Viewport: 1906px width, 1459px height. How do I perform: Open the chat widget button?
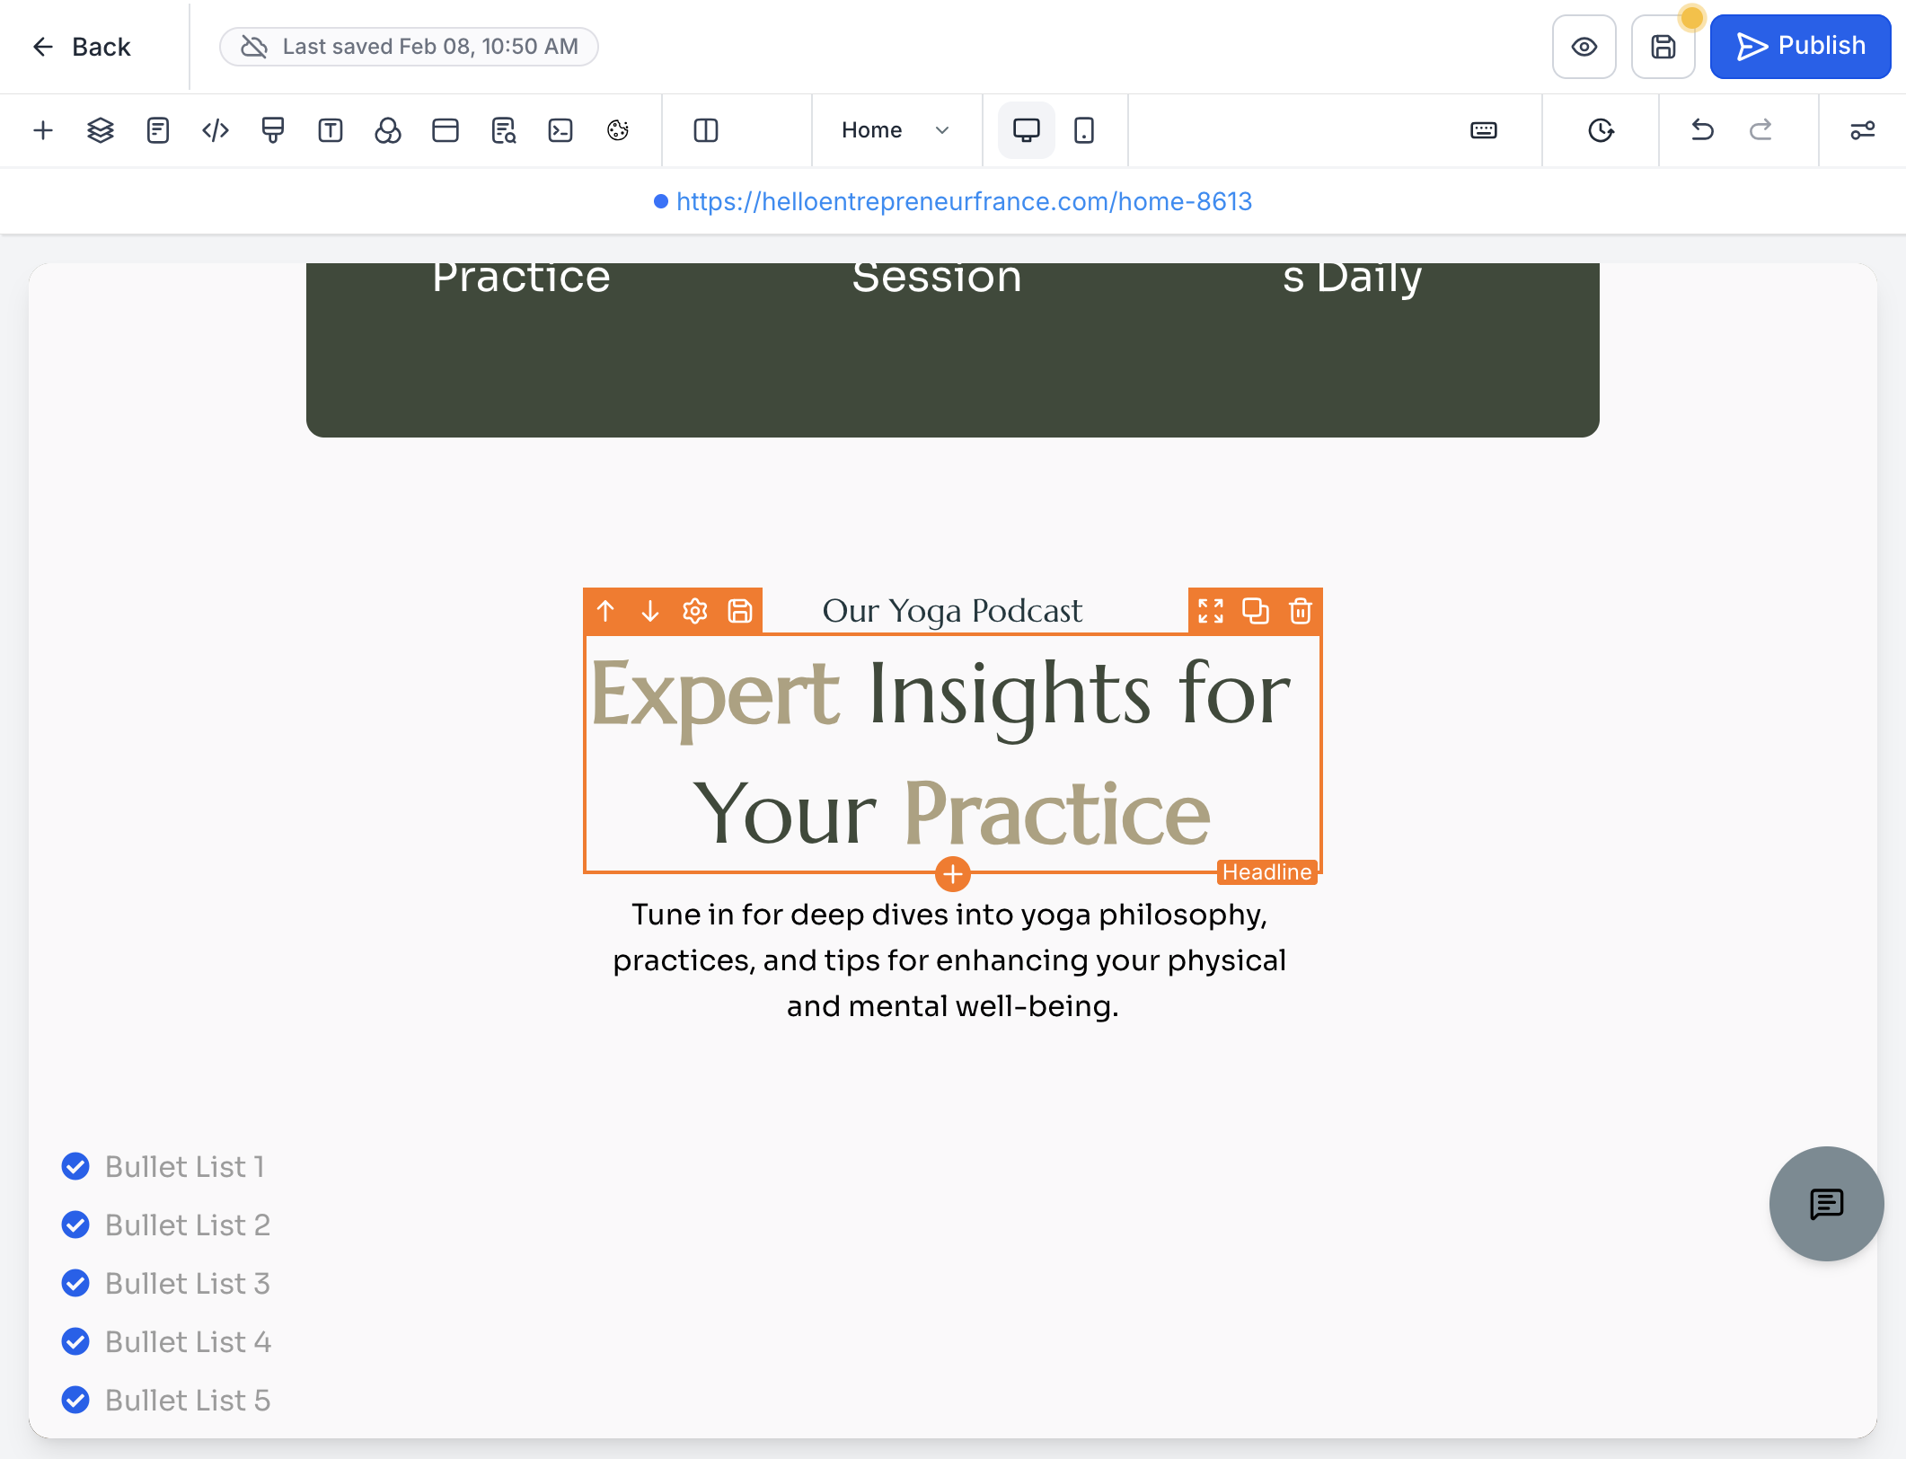[x=1826, y=1204]
